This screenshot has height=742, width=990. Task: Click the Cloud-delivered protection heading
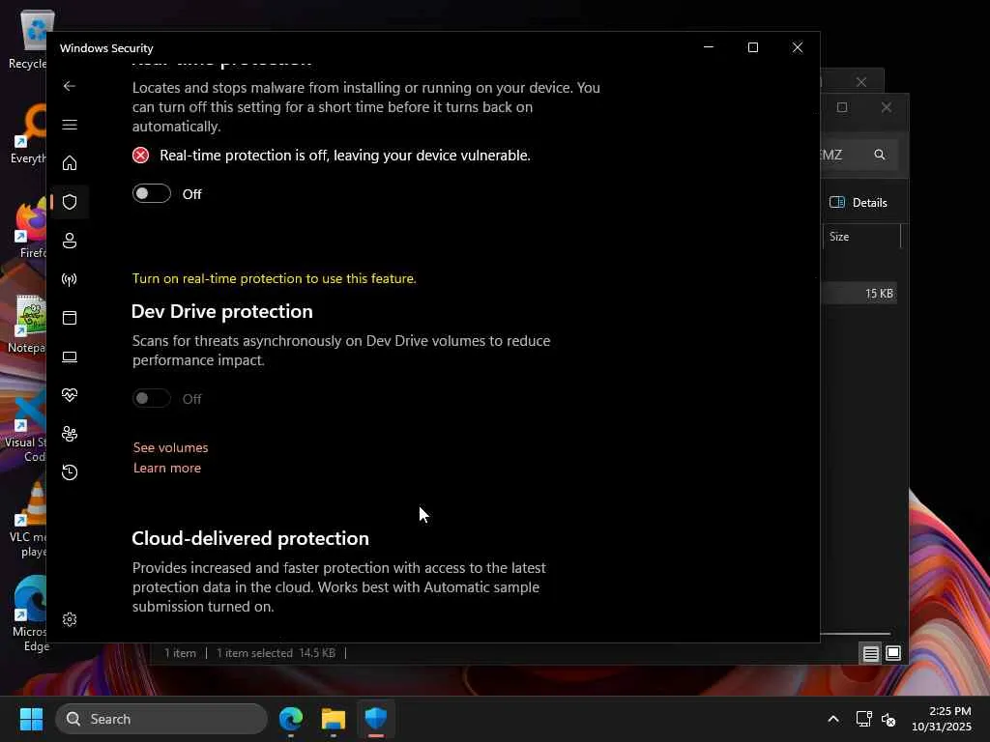250,538
